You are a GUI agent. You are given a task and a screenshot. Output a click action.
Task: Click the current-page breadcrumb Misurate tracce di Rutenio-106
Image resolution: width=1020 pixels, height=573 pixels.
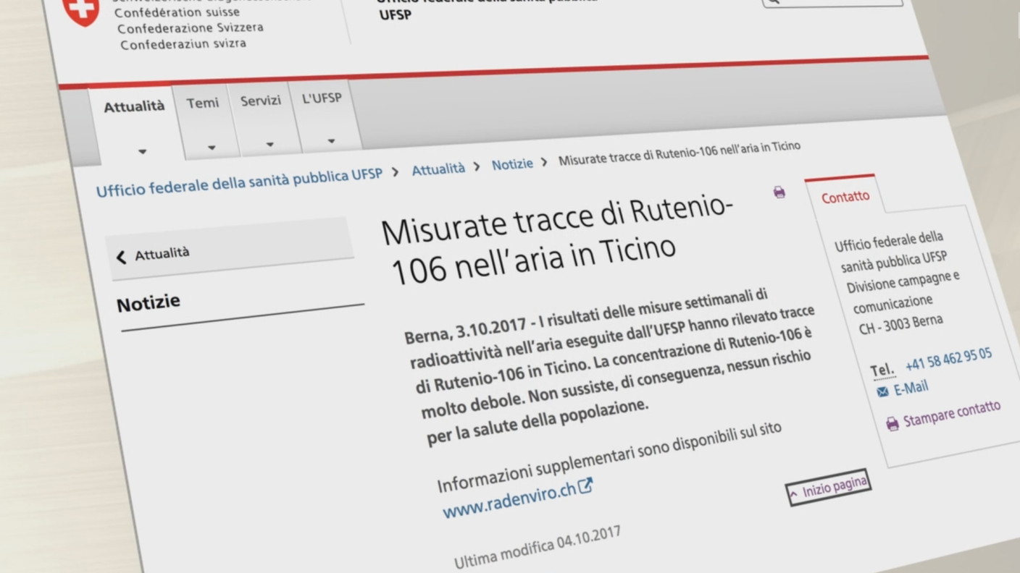coord(680,153)
